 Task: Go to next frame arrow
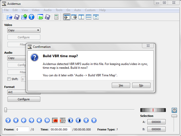[x=31, y=120]
